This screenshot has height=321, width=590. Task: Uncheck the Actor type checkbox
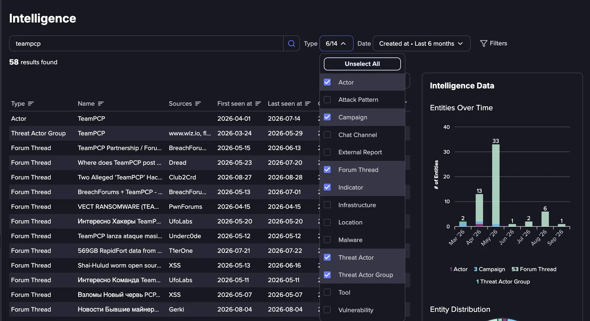(327, 82)
